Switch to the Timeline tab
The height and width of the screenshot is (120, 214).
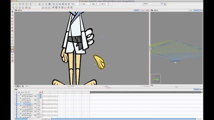tap(196, 89)
